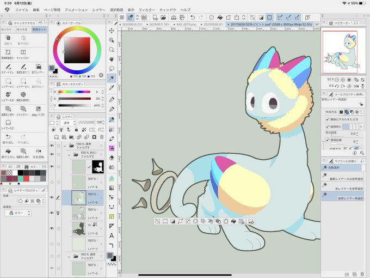370x278 pixels.
Task: Select the Eyedropper tool
Action: pos(112,88)
